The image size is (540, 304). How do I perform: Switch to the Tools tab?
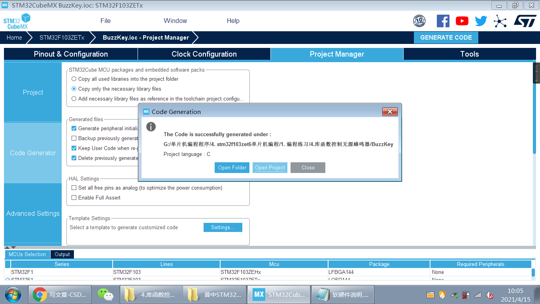pyautogui.click(x=470, y=54)
